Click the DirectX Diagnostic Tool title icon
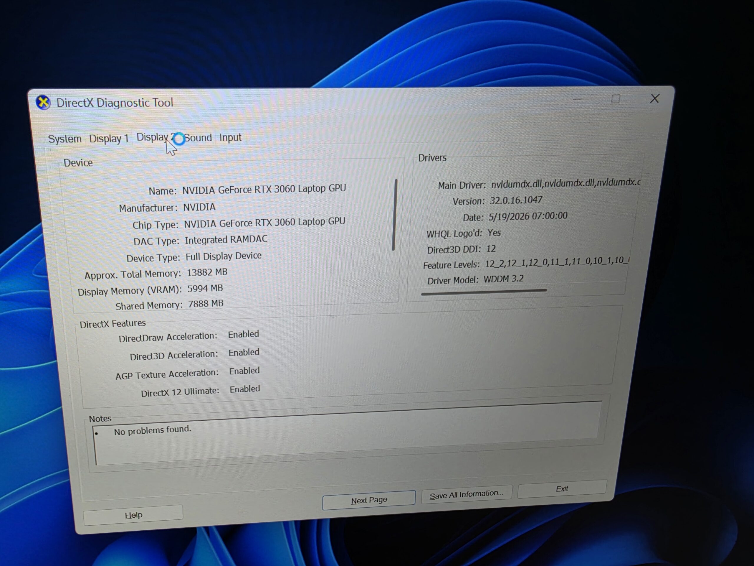Screen dimensions: 754x566 coord(43,102)
